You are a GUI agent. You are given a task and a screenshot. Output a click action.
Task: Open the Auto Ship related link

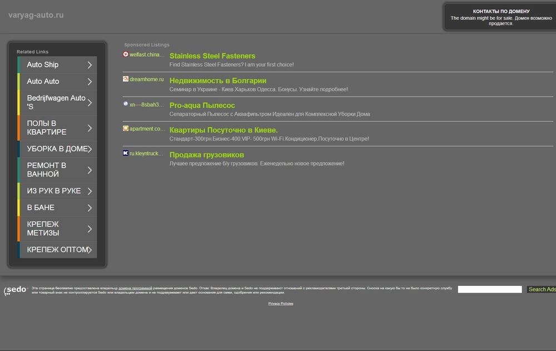[57, 65]
